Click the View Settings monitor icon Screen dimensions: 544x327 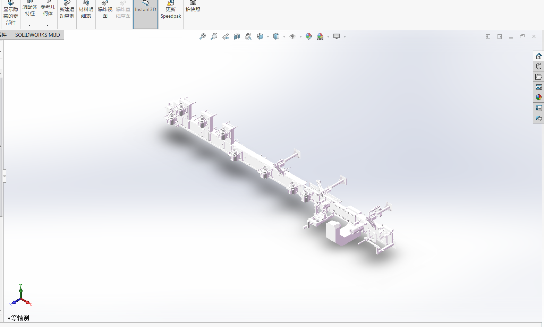tap(337, 36)
